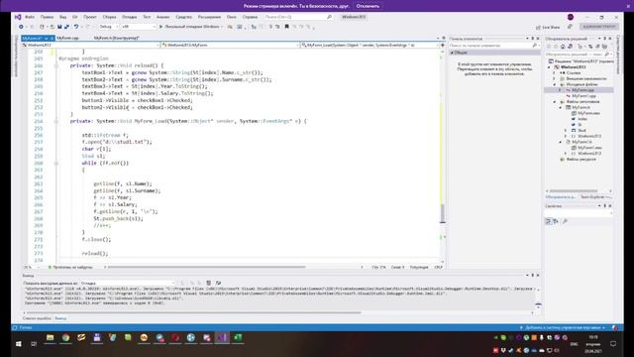Collapse the Общие toolbox group

coord(452,53)
